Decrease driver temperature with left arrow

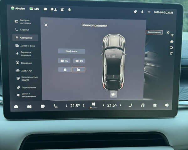[66, 106]
